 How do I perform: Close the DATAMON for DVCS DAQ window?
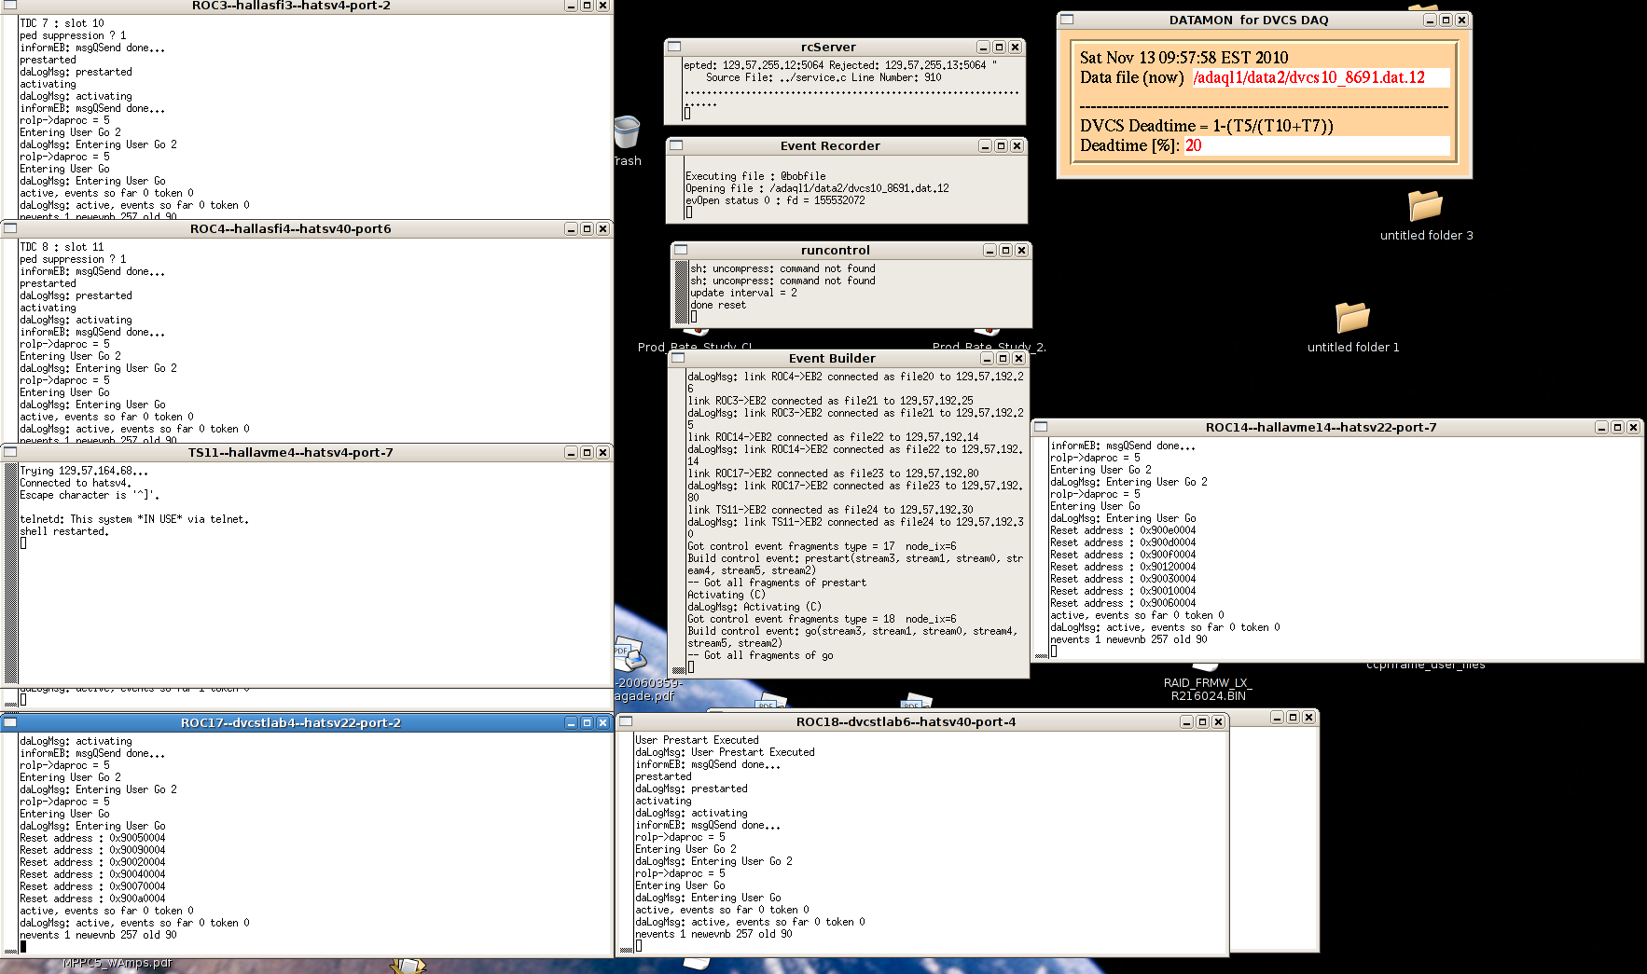click(1461, 20)
